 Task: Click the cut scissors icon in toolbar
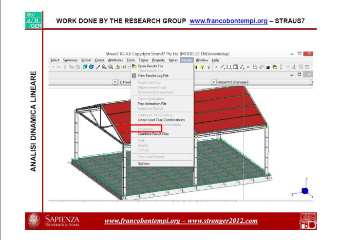(65, 67)
